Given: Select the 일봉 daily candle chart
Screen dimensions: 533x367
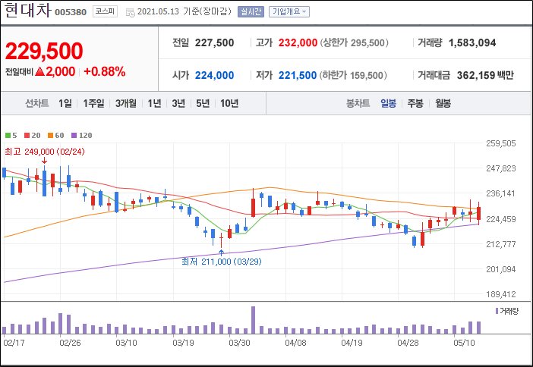Looking at the screenshot, I should 388,103.
